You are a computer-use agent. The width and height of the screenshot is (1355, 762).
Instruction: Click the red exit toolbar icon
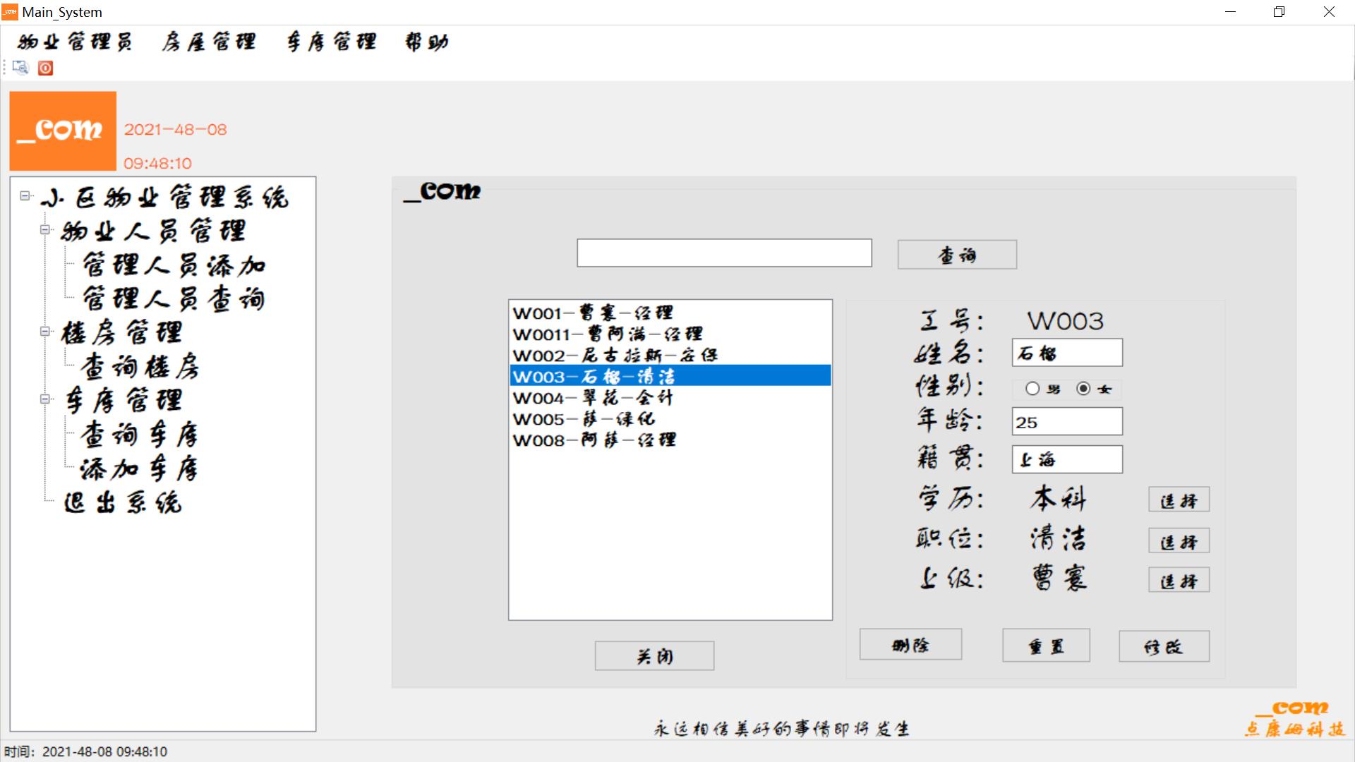click(45, 68)
